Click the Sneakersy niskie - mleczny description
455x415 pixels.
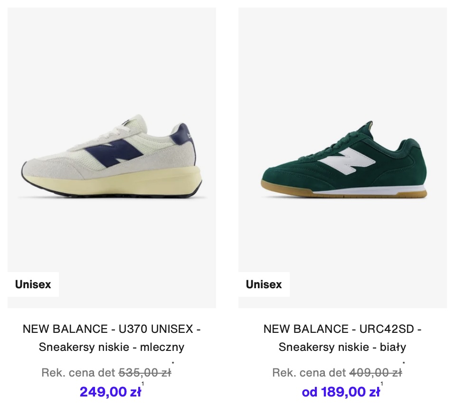pos(112,347)
